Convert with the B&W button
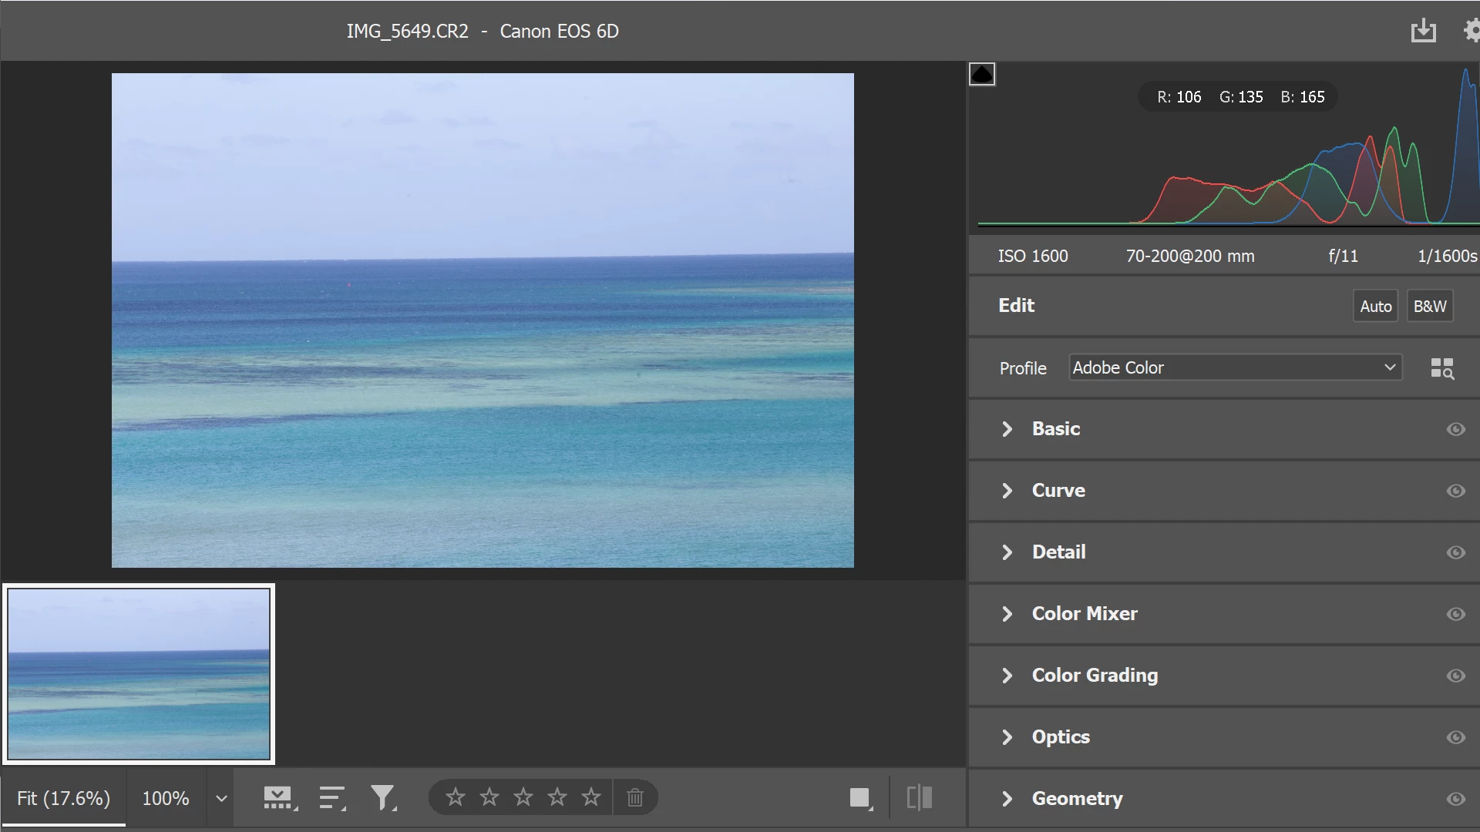1480x832 pixels. click(1429, 306)
